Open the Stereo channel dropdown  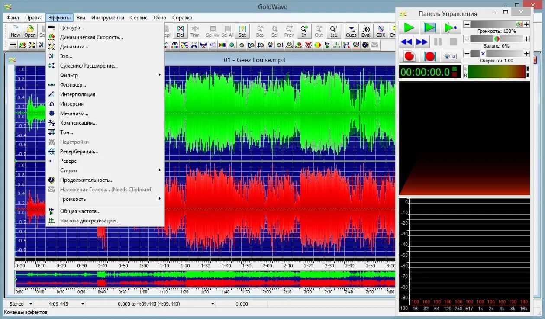pos(19,304)
